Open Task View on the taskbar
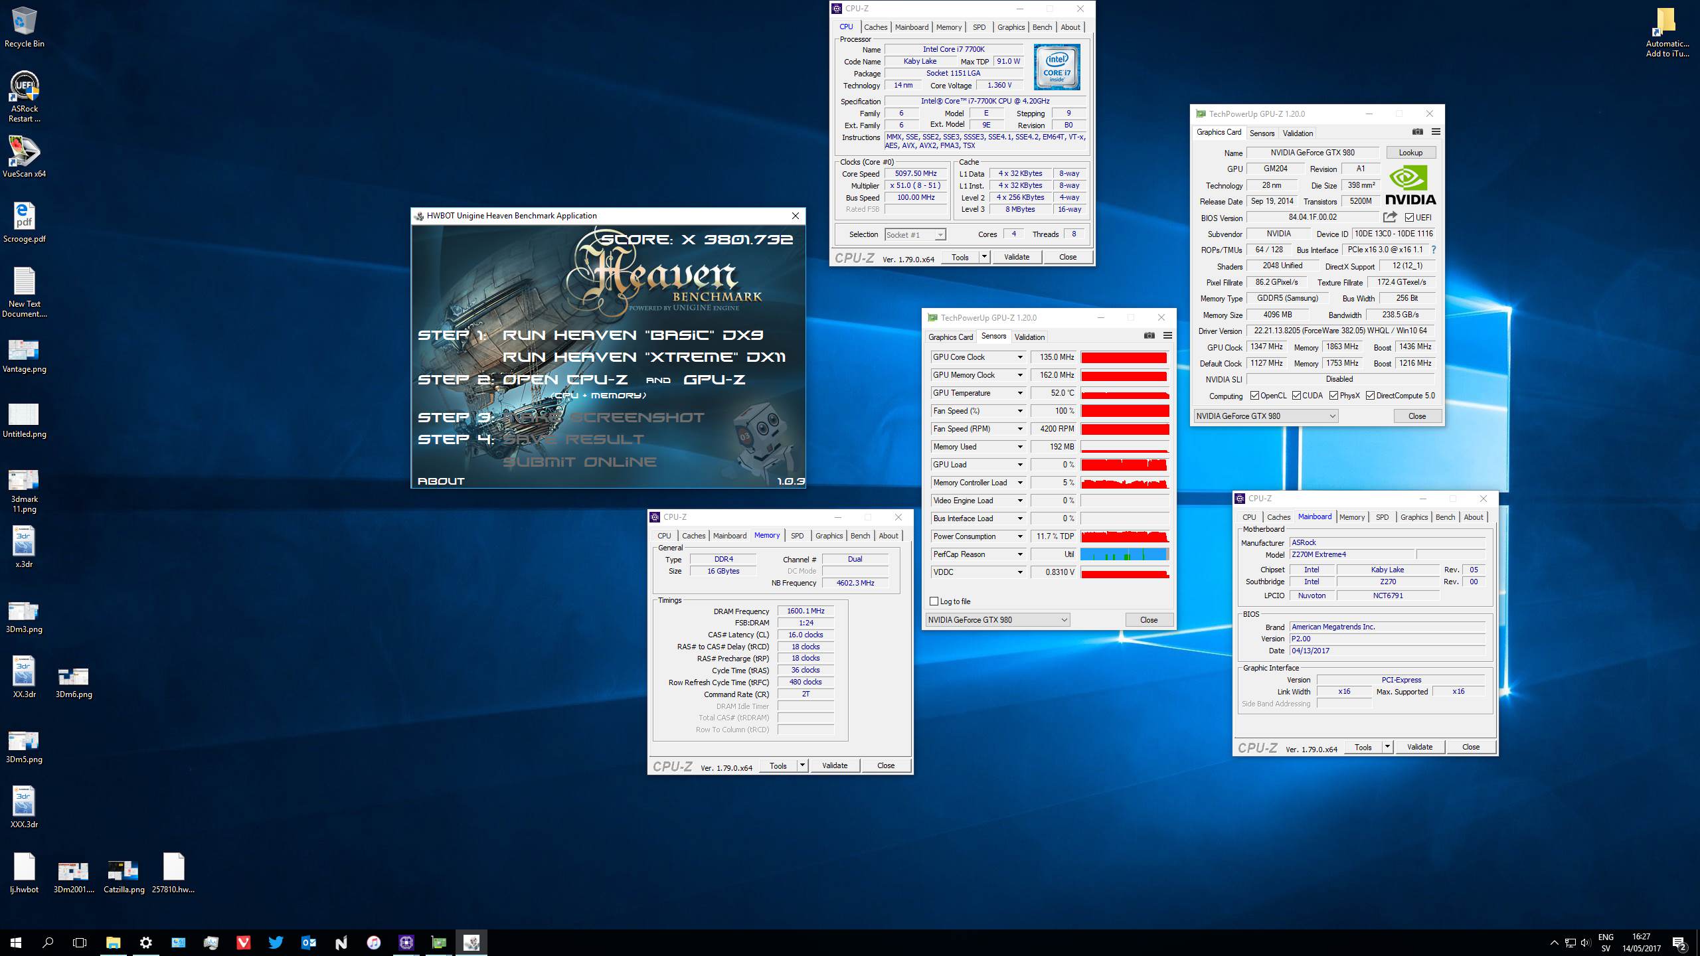The width and height of the screenshot is (1700, 956). [x=80, y=943]
